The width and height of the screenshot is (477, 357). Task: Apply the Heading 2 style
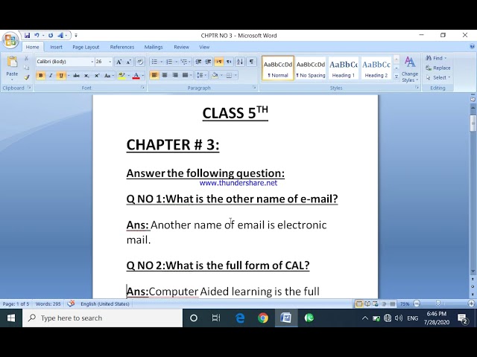pos(376,68)
